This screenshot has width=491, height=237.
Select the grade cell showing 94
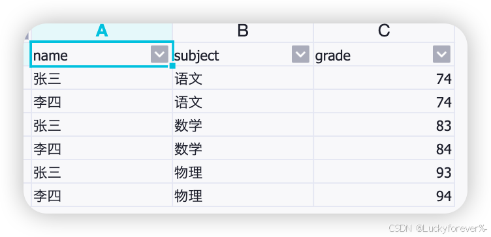coord(384,195)
